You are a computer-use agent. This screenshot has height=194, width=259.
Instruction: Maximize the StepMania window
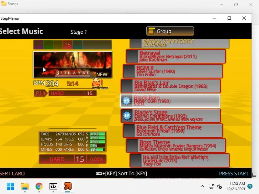[x=229, y=18]
